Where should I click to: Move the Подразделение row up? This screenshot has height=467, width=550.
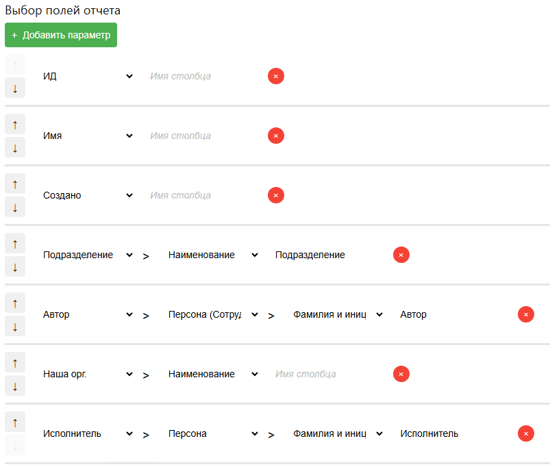[x=15, y=243]
